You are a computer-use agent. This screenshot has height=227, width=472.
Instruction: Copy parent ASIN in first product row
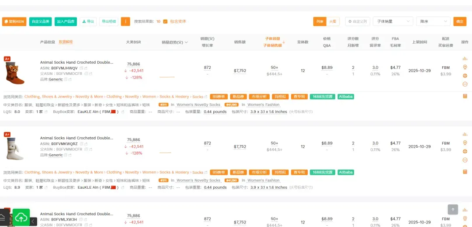point(86,74)
